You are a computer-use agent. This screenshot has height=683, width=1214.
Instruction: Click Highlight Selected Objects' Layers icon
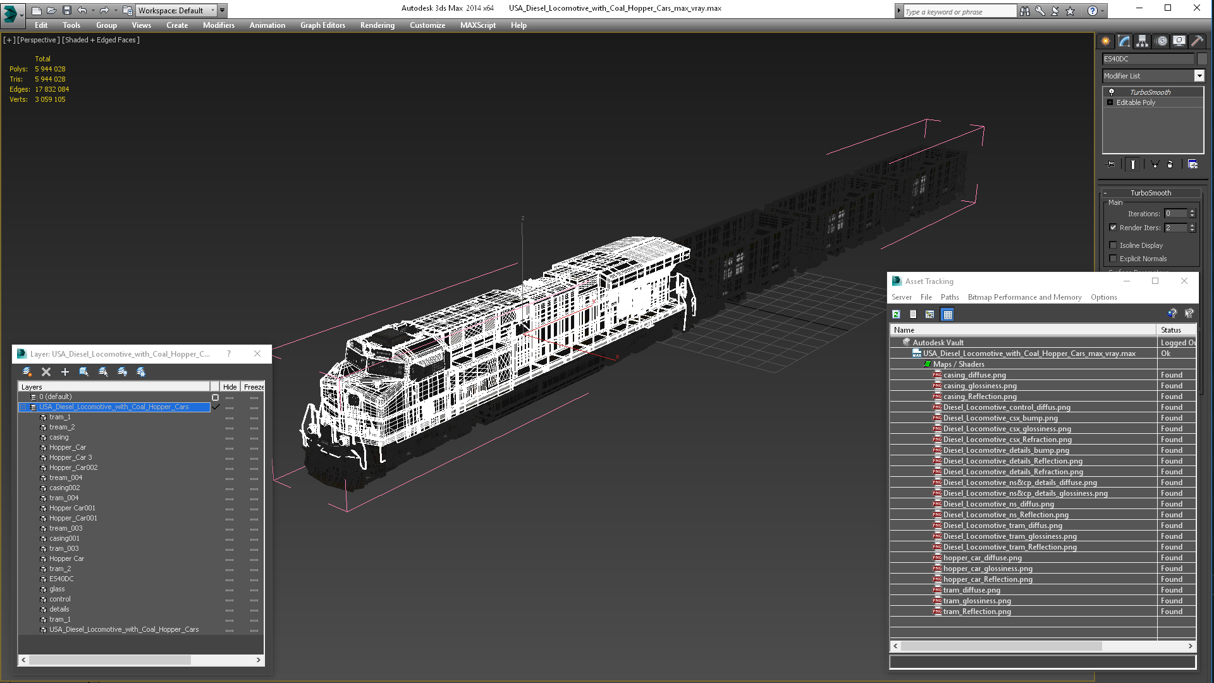(103, 372)
